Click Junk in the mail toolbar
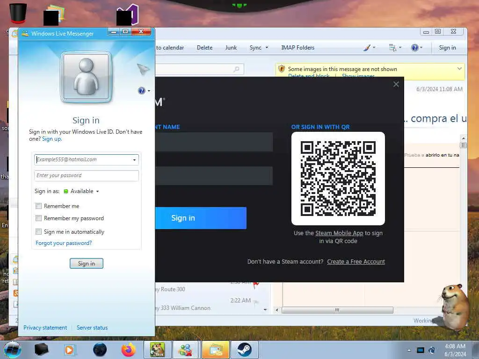479x359 pixels. (231, 48)
